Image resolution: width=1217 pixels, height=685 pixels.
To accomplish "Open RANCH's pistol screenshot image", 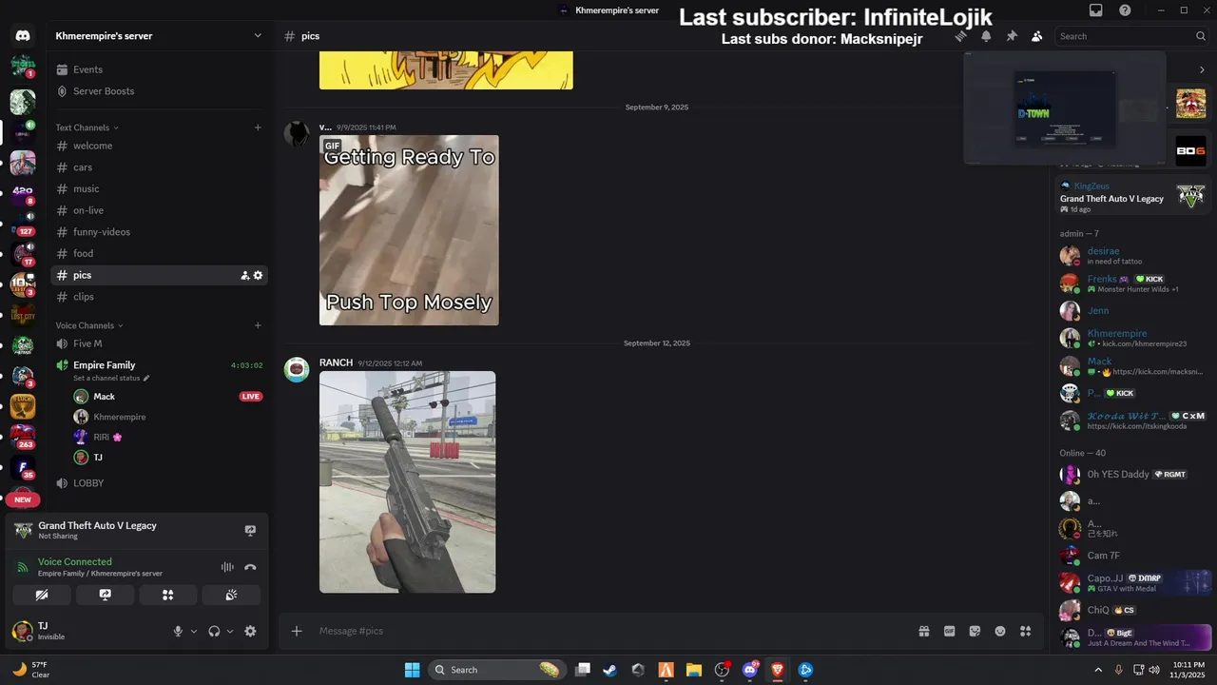I will tap(407, 482).
